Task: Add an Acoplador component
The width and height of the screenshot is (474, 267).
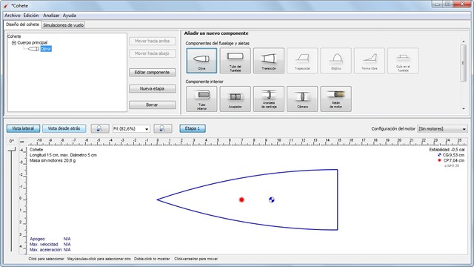Action: click(236, 99)
